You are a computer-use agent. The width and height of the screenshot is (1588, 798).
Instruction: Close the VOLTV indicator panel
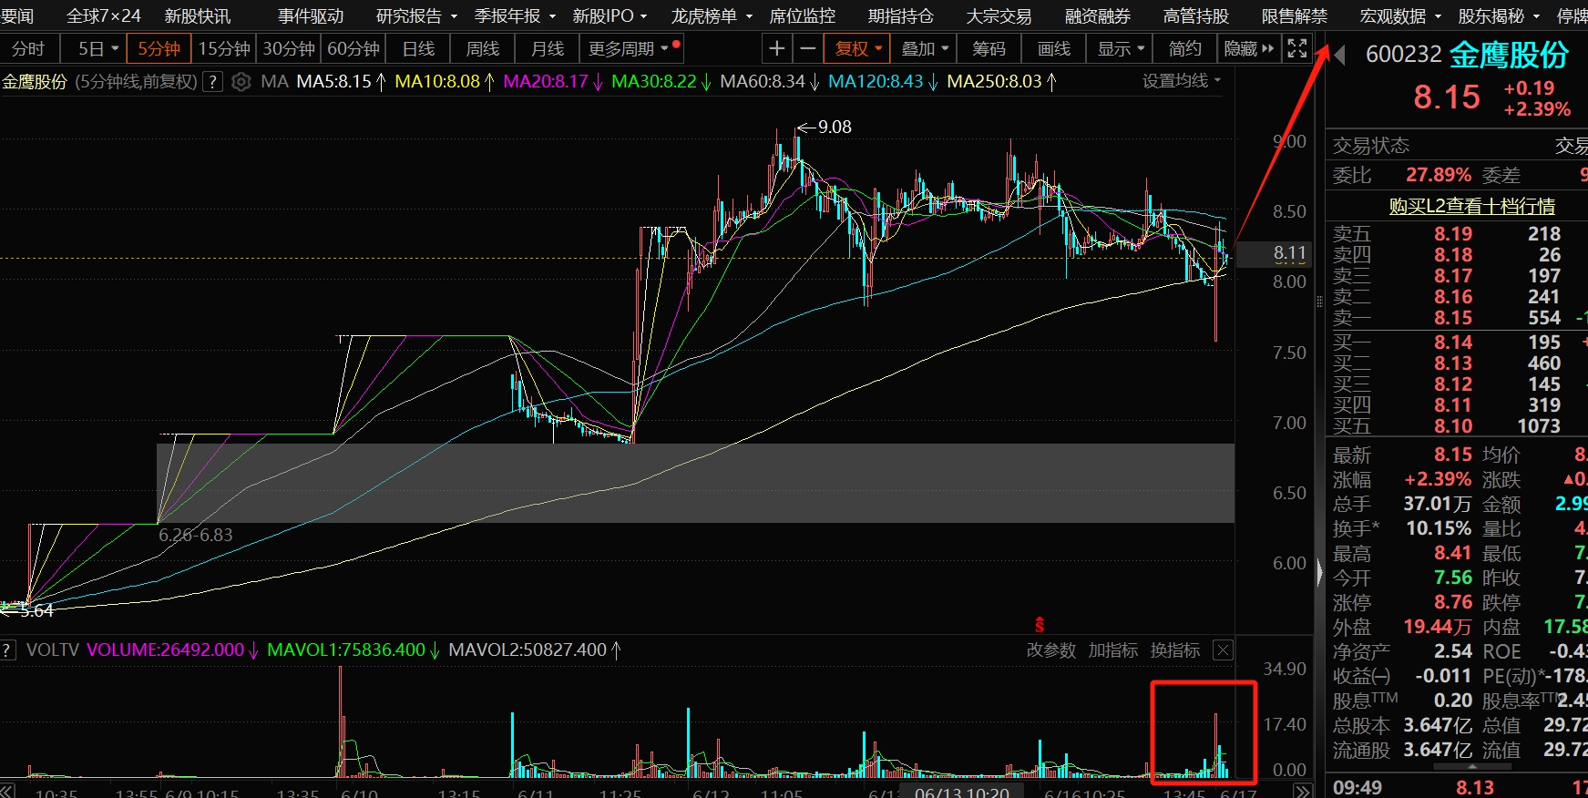(x=1224, y=650)
